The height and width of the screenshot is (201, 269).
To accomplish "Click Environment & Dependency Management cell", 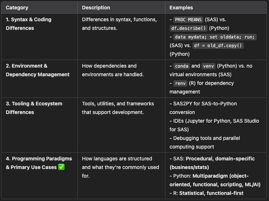I will point(38,70).
